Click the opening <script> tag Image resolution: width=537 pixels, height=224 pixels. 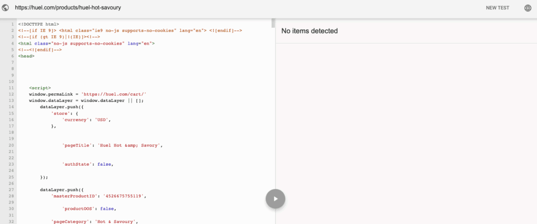tap(40, 88)
